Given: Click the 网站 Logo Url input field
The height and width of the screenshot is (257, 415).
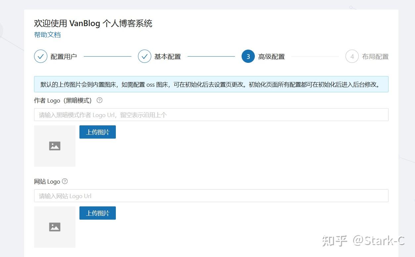Looking at the screenshot, I should 211,196.
